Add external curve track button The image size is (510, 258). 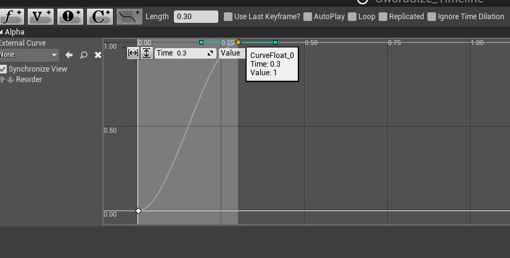(x=128, y=16)
